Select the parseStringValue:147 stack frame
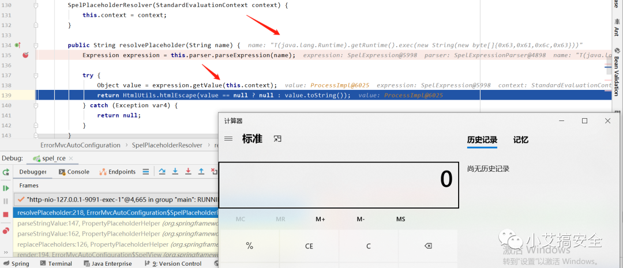This screenshot has height=268, width=623. (115, 223)
